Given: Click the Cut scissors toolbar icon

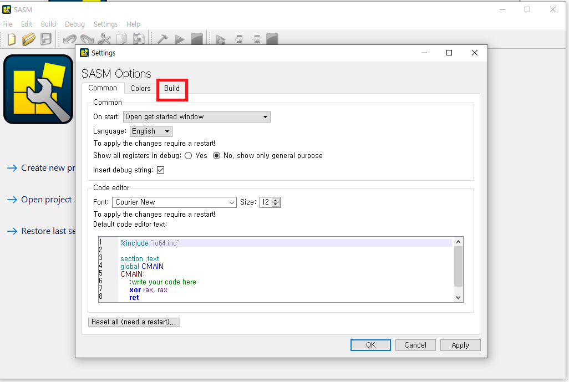Looking at the screenshot, I should point(104,39).
